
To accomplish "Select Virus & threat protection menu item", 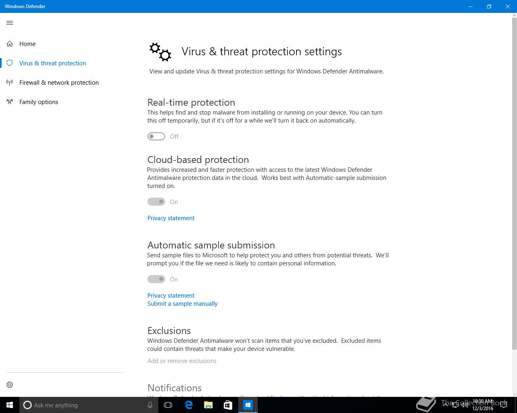I will (61, 63).
